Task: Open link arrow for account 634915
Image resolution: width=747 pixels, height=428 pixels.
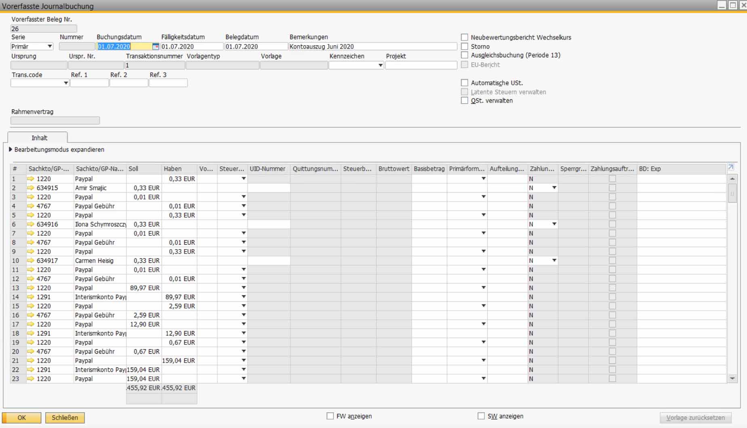Action: (x=31, y=188)
